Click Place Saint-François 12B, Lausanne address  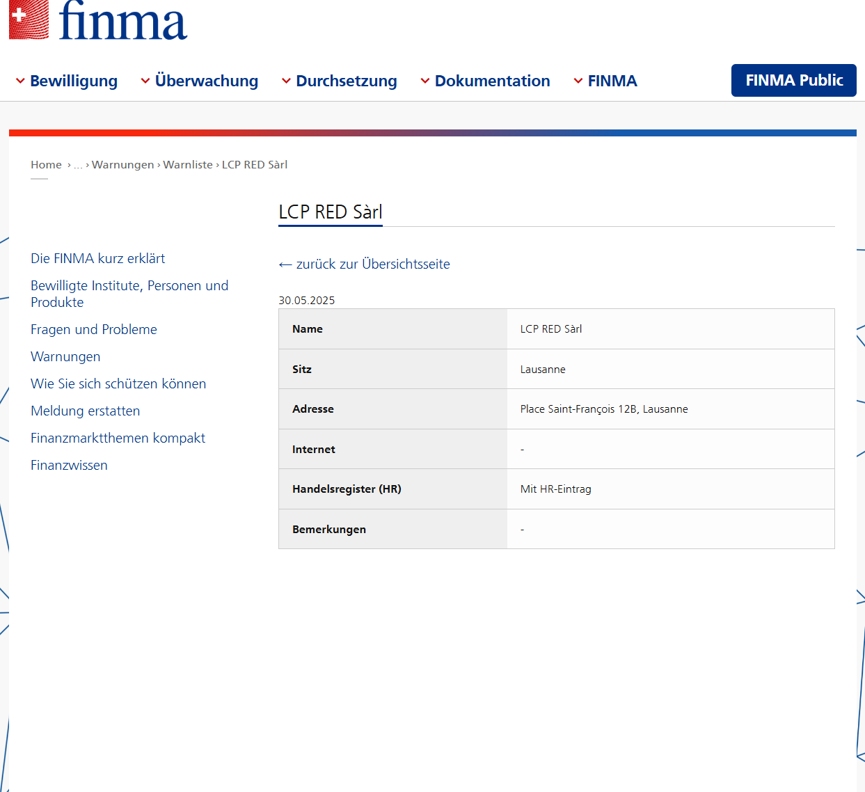(x=604, y=409)
